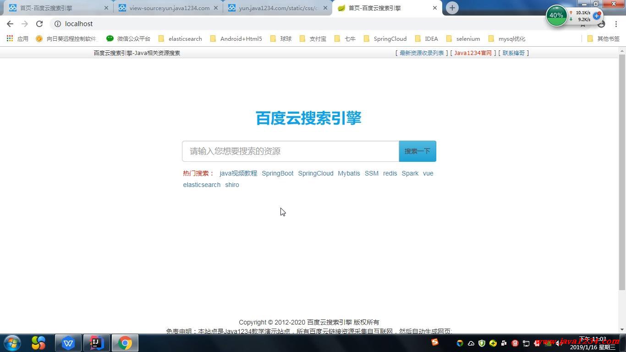The image size is (626, 352).
Task: Open the 支付宝 bookmark folder
Action: 313,39
